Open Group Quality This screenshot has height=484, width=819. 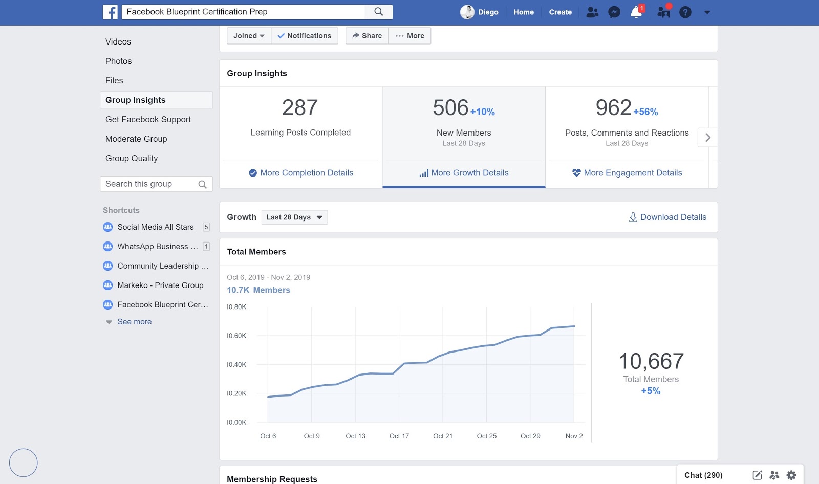(x=132, y=159)
